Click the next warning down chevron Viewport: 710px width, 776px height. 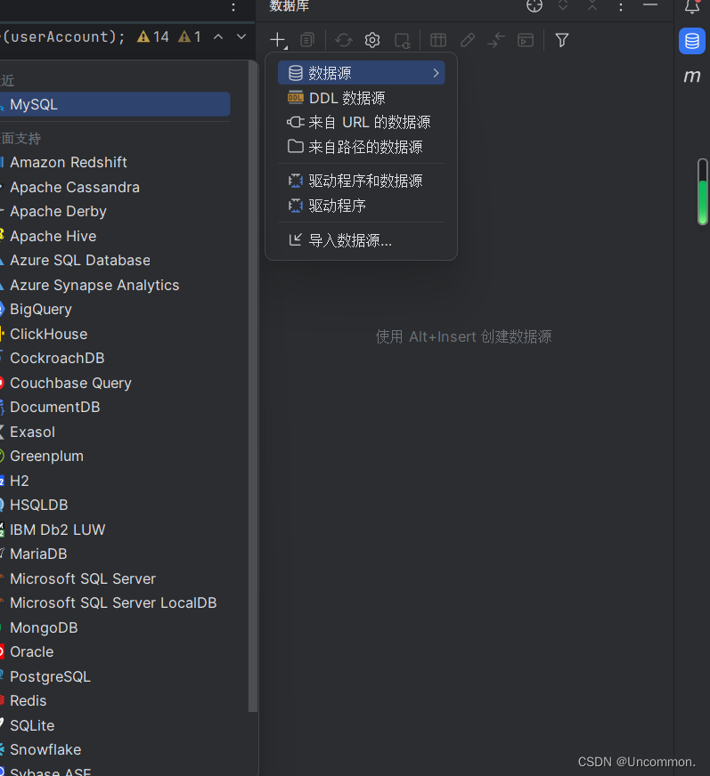pyautogui.click(x=240, y=37)
